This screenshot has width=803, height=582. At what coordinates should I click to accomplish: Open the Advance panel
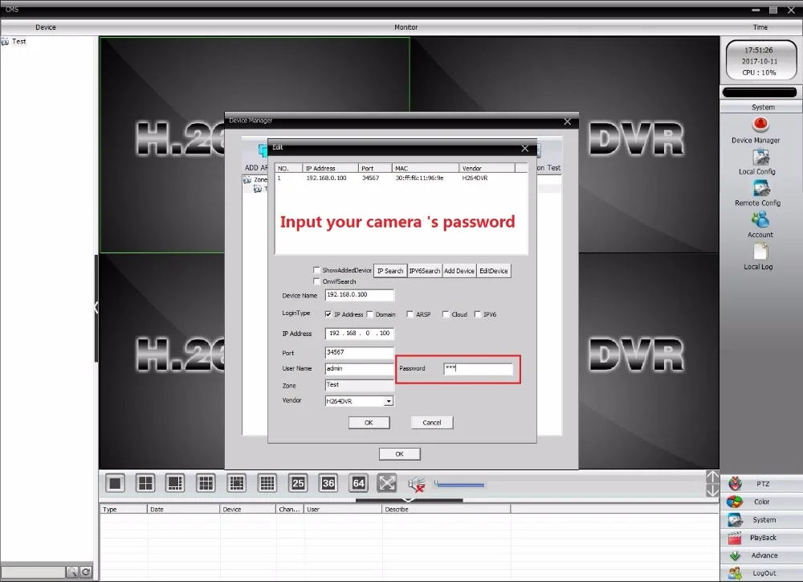(761, 555)
